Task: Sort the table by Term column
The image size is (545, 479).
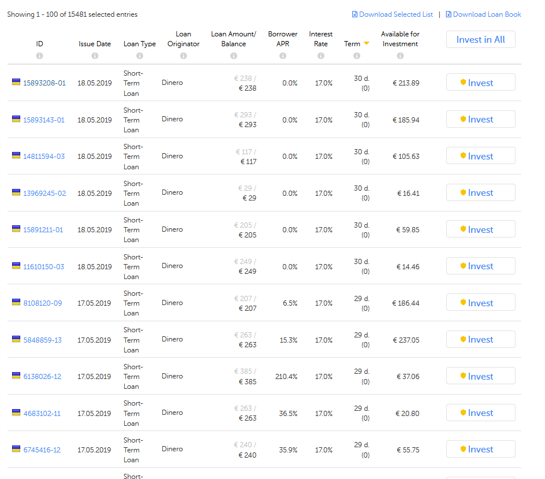Action: (x=352, y=44)
